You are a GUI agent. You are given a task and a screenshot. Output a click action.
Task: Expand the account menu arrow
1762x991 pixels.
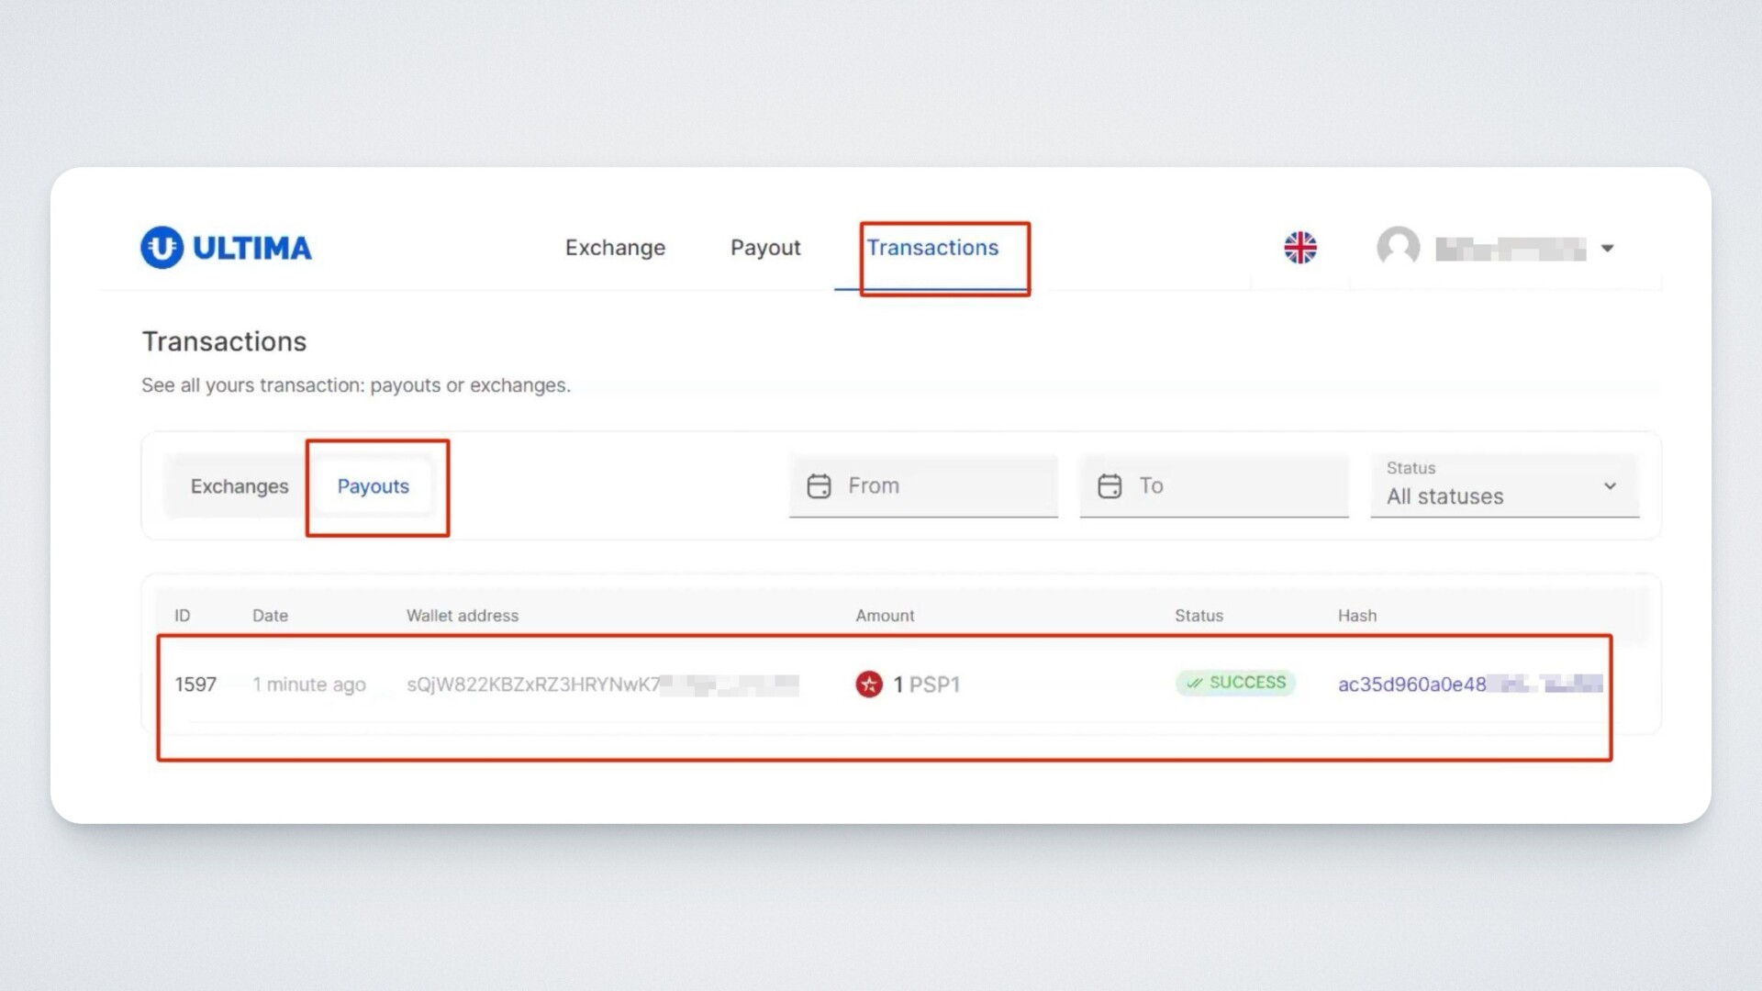[x=1608, y=249]
